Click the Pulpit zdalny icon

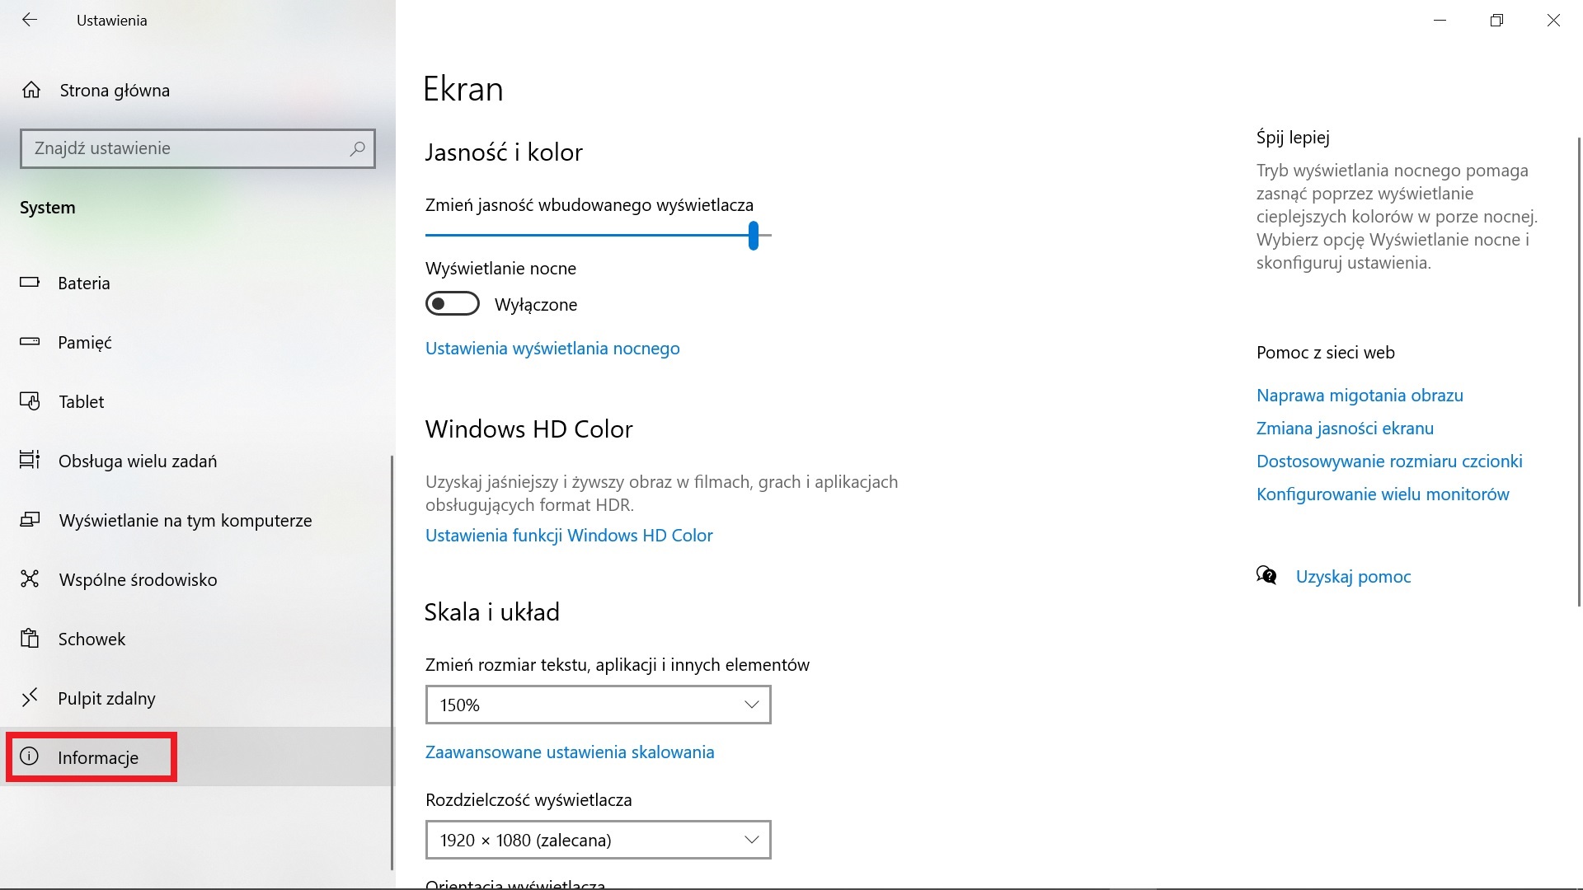30,698
